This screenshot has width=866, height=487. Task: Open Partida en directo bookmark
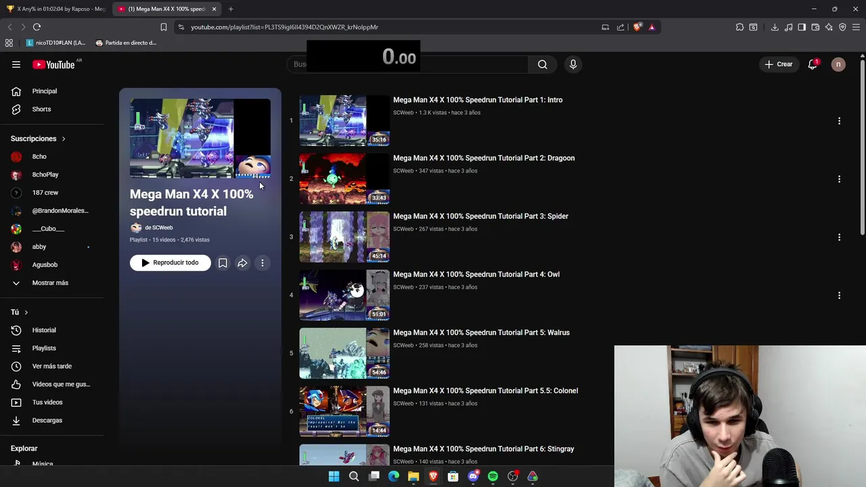126,43
